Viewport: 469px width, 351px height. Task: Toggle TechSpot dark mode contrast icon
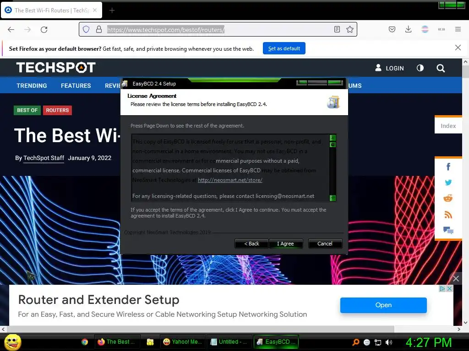click(420, 68)
